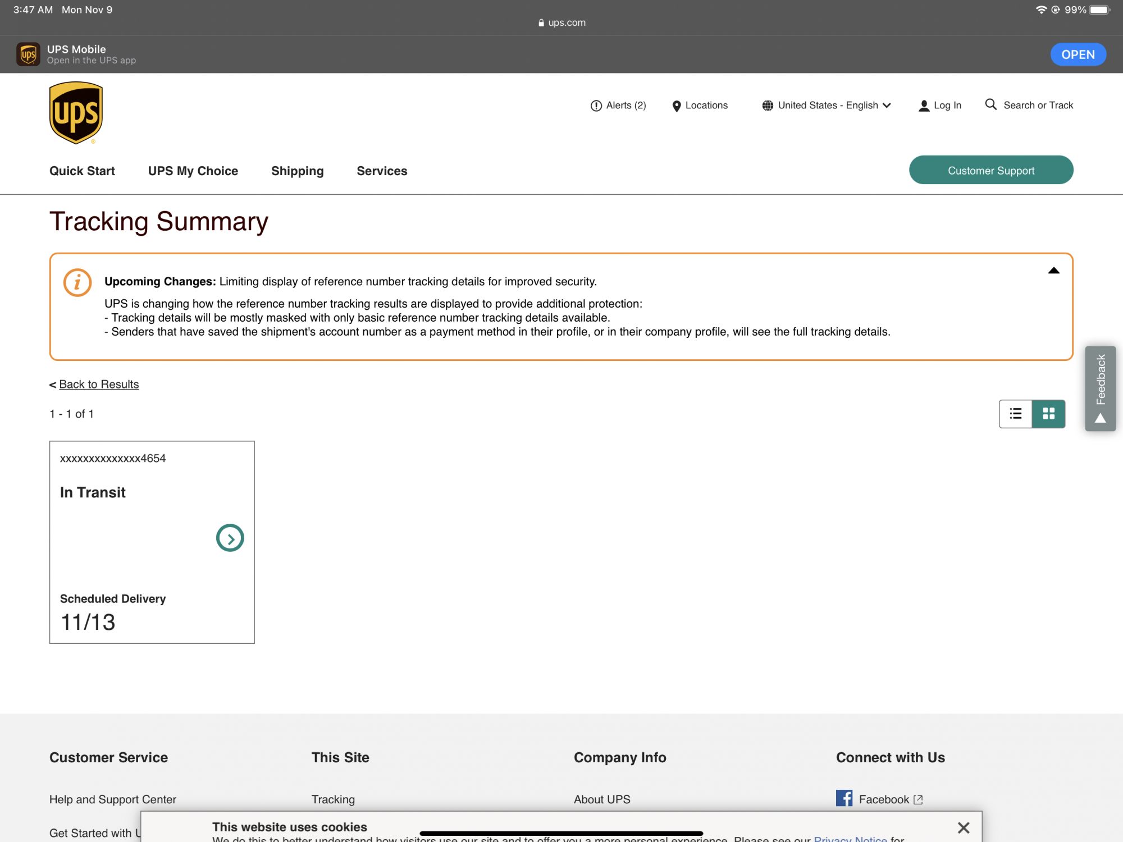This screenshot has height=842, width=1123.
Task: Switch to list view layout
Action: click(x=1015, y=414)
